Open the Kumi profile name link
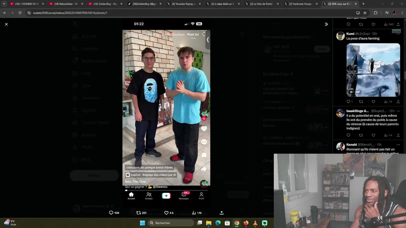 point(350,34)
